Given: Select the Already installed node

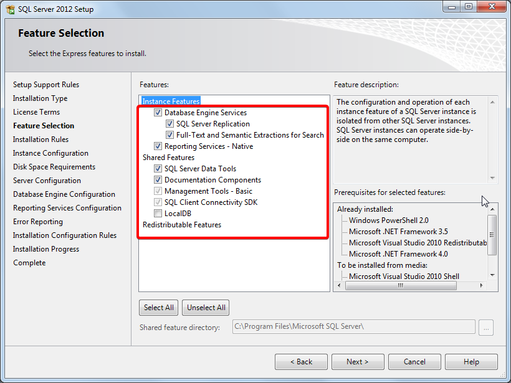Looking at the screenshot, I should coord(365,209).
